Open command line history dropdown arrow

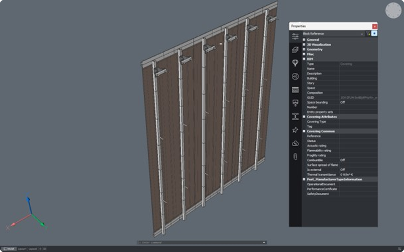[264, 242]
